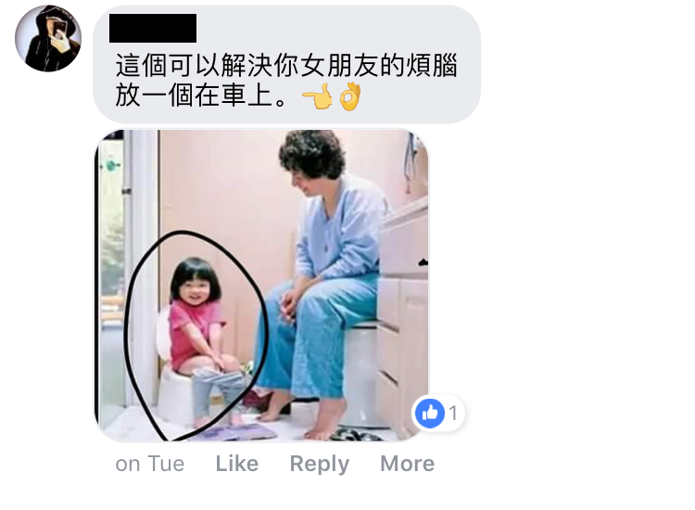Click the grey comment bubble background
The image size is (695, 510).
coord(286,64)
